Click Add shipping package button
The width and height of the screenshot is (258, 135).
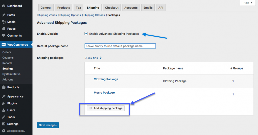pos(106,108)
